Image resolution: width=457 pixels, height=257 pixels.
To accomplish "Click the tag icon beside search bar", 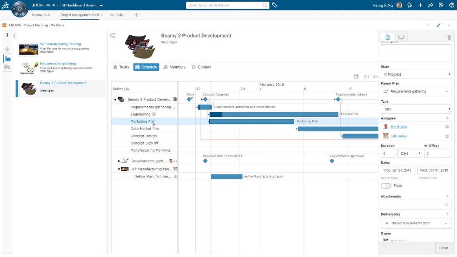I will 275,5.
